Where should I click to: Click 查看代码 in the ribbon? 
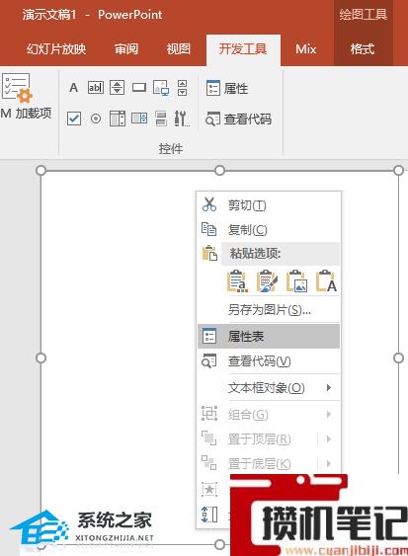tap(238, 119)
